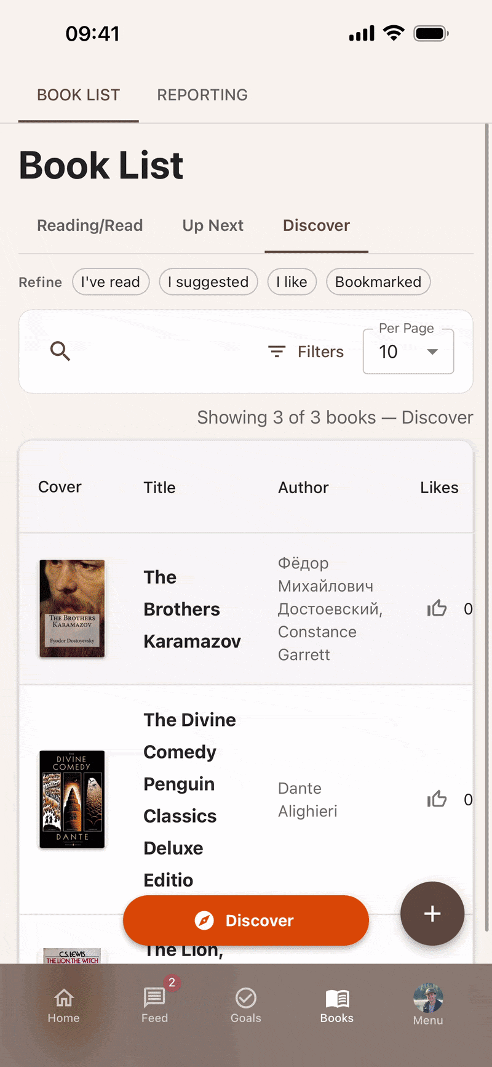Tap the compass icon in Discover button

tap(204, 920)
